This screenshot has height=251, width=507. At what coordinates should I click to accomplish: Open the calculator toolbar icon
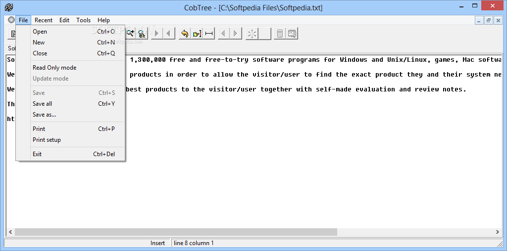click(x=280, y=33)
